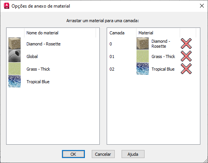Click AutoCAD icon in the title bar

[x=6, y=6]
